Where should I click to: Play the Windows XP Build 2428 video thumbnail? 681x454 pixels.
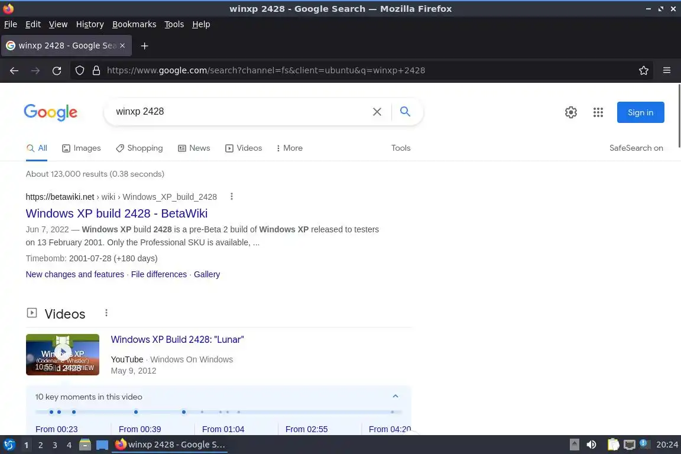point(63,355)
